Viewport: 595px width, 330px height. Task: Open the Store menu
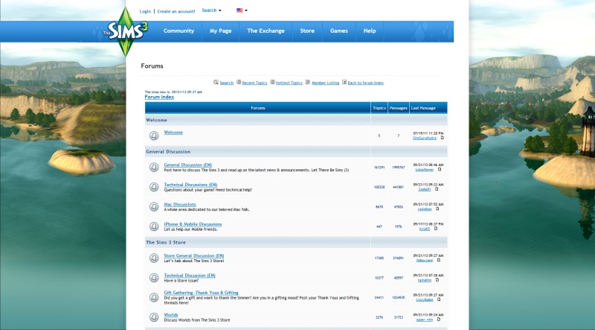[x=307, y=31]
